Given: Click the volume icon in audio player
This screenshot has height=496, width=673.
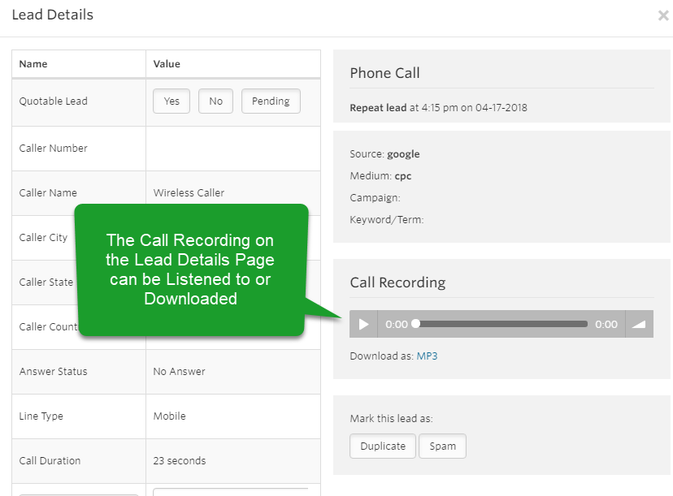Looking at the screenshot, I should (x=639, y=324).
